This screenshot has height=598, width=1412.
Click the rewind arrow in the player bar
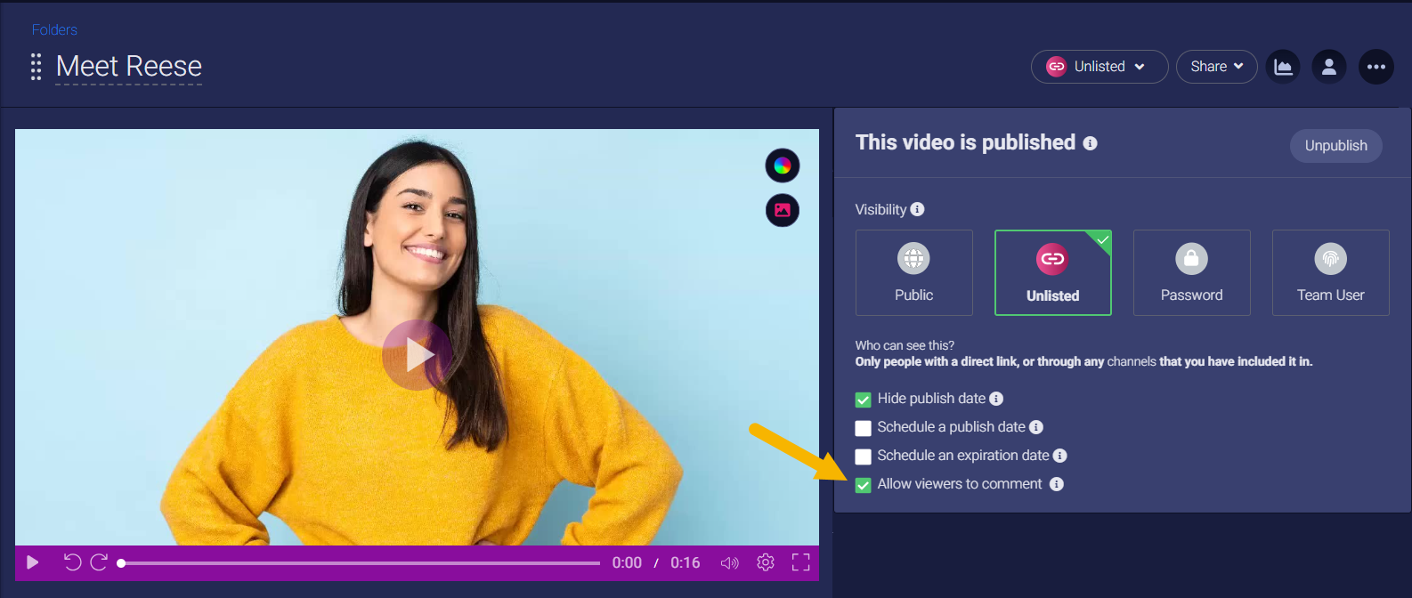(73, 562)
